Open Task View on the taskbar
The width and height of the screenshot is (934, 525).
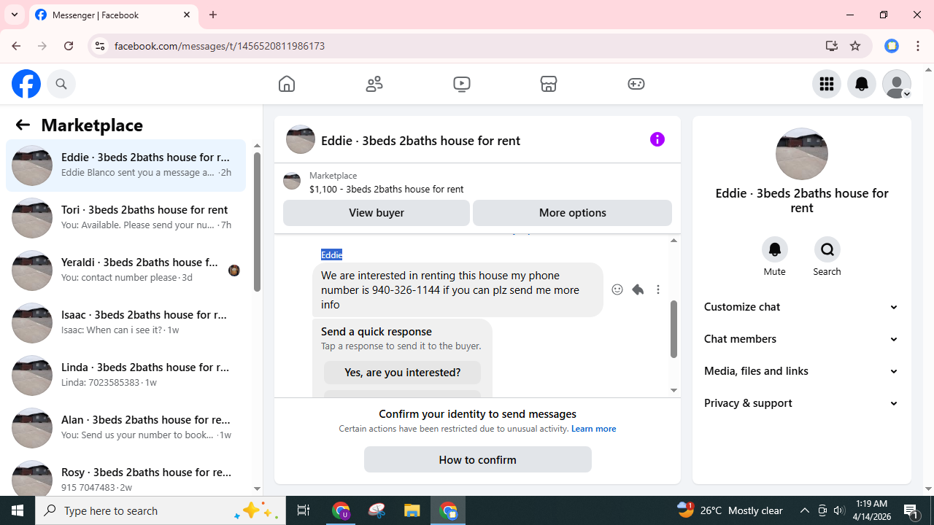point(304,510)
